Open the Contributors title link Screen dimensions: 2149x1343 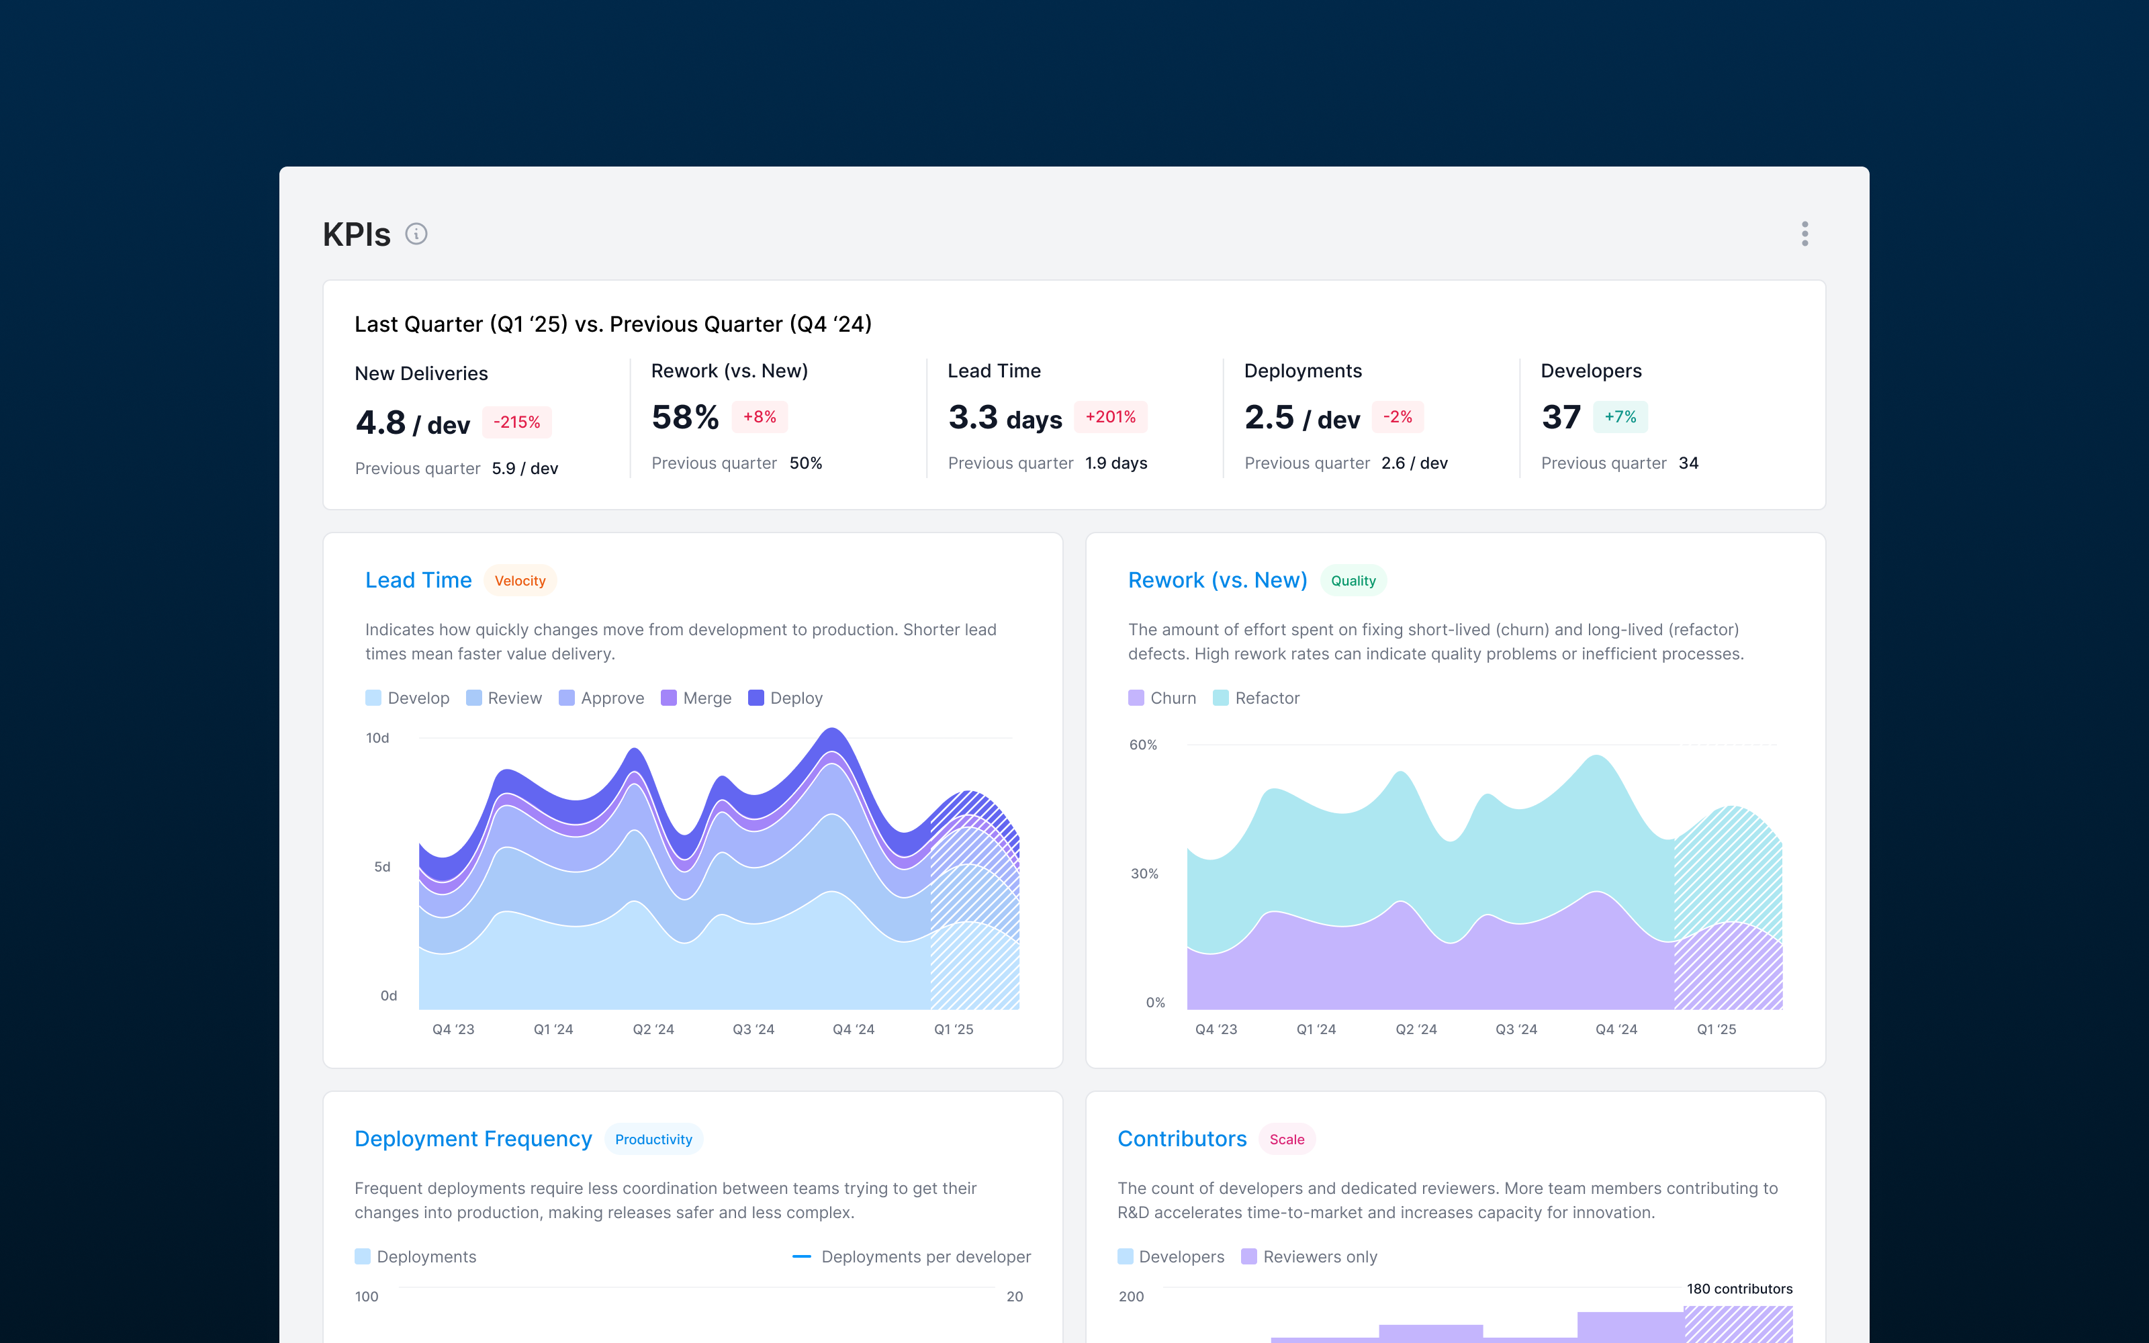click(x=1181, y=1139)
